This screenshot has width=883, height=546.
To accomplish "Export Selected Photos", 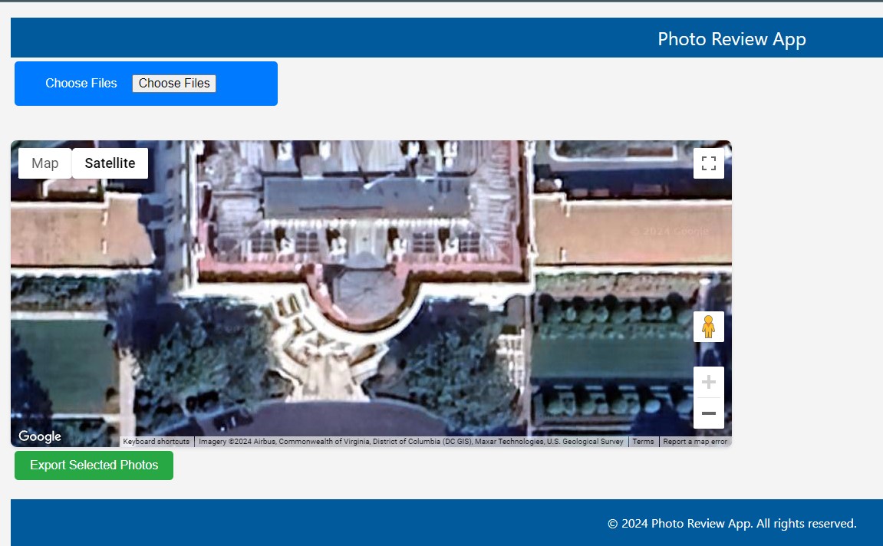I will 94,465.
